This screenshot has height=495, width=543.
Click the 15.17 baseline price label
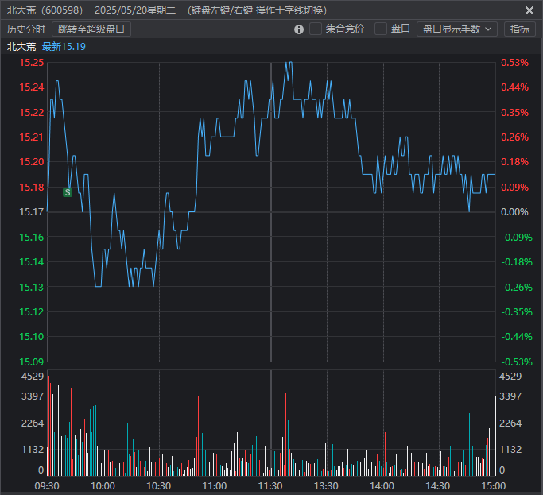point(32,212)
